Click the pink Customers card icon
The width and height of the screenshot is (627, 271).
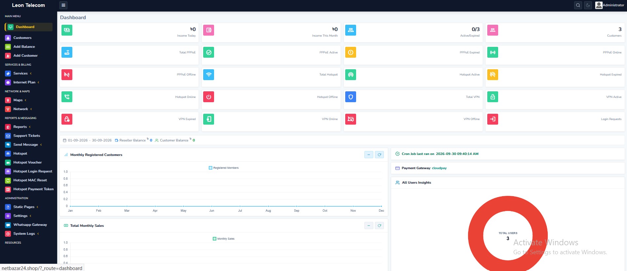[493, 30]
